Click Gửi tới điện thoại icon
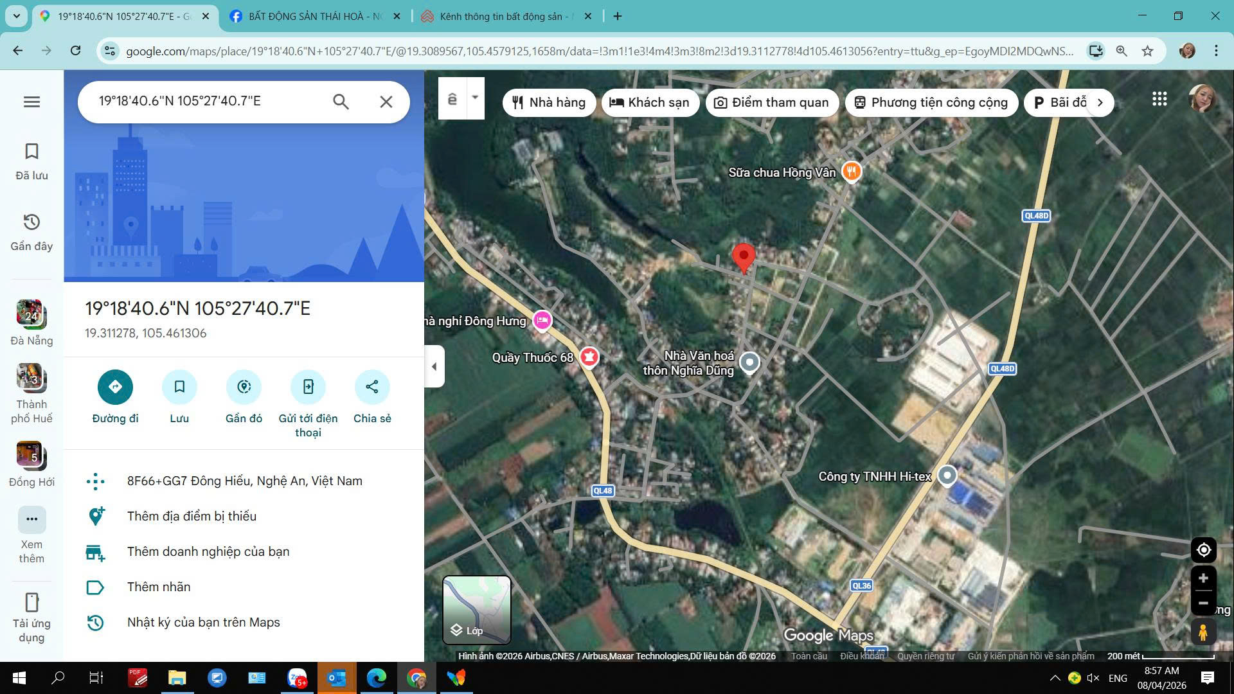Image resolution: width=1234 pixels, height=694 pixels. click(308, 387)
